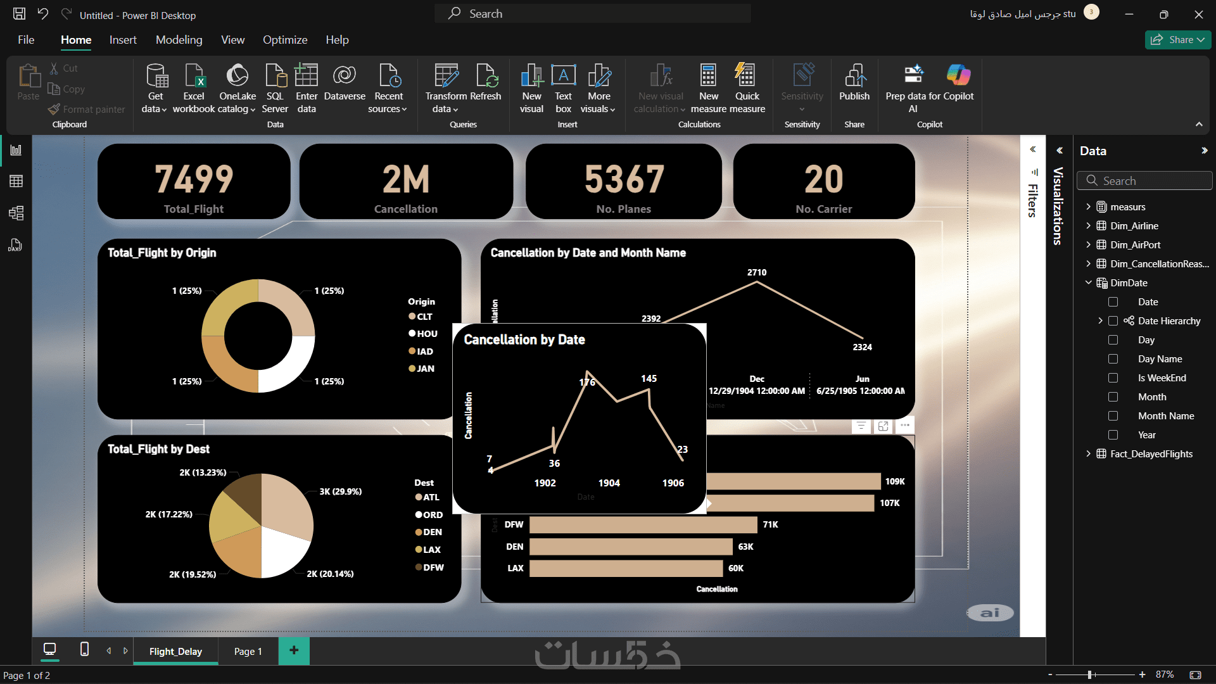The image size is (1216, 684).
Task: Click the Transform data icon
Action: (x=446, y=76)
